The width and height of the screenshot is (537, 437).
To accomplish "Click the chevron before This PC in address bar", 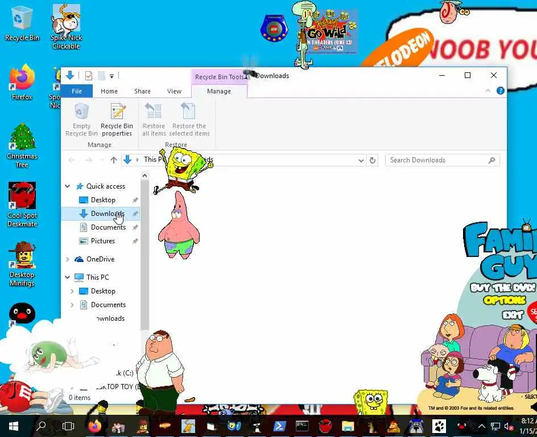I will point(137,160).
